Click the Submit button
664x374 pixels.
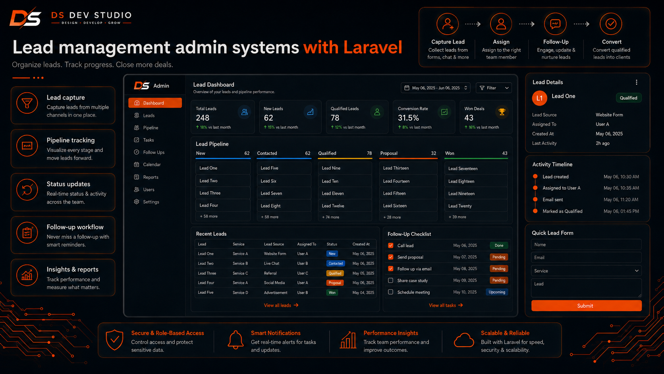(x=586, y=306)
